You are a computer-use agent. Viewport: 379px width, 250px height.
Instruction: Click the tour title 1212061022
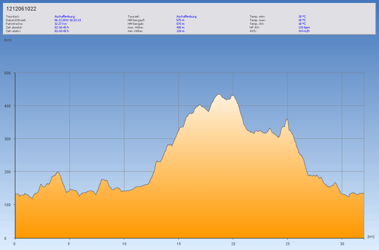pyautogui.click(x=21, y=9)
